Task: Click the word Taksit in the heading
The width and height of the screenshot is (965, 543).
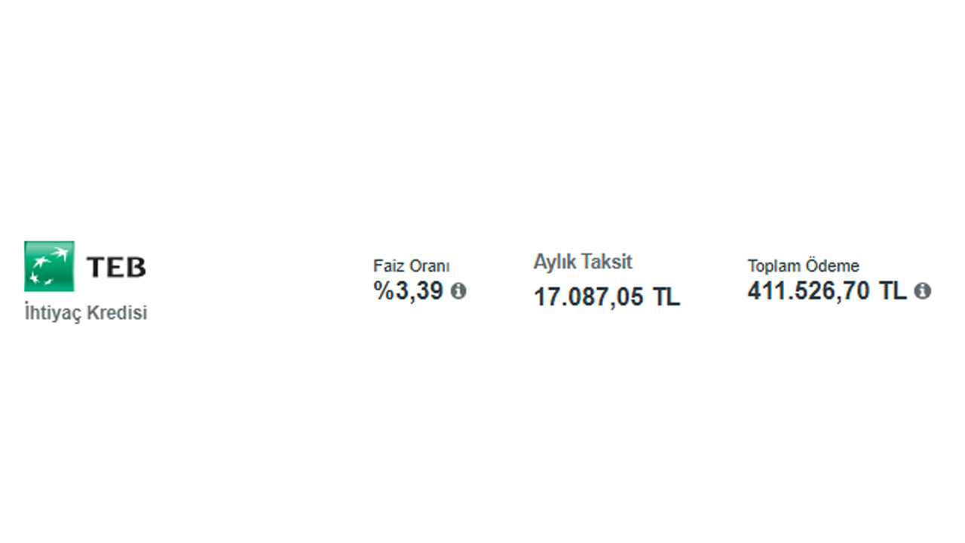Action: (x=608, y=262)
